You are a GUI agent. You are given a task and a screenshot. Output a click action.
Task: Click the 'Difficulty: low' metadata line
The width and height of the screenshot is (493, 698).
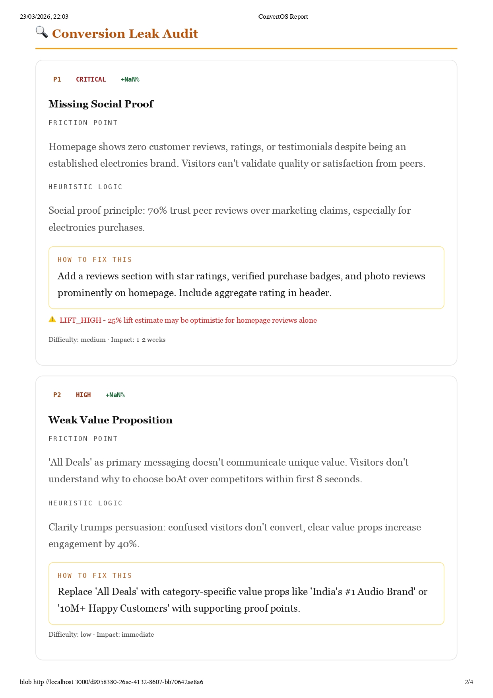click(101, 635)
